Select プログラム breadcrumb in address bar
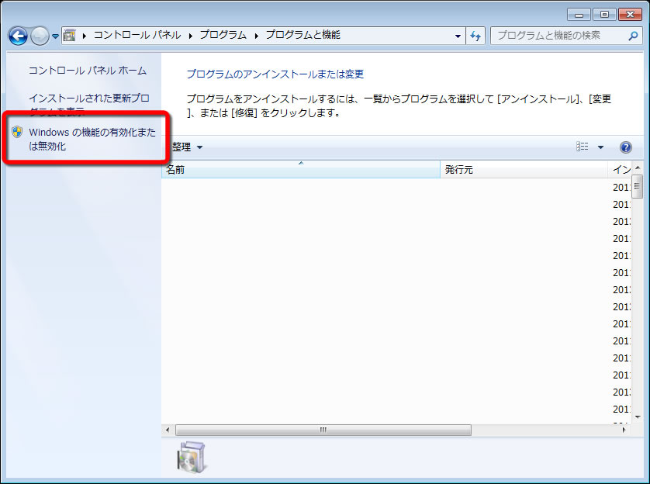The image size is (650, 484). (223, 35)
